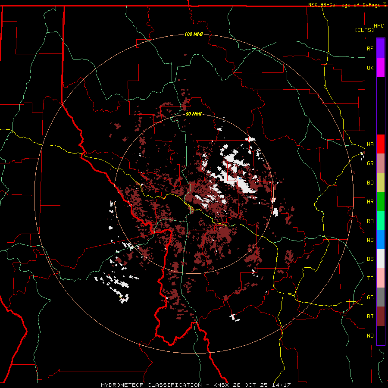Click the GR legend color swatch
The width and height of the screenshot is (388, 388).
[381, 163]
